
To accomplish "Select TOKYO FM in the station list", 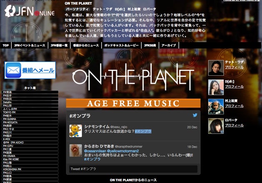I will (9, 112).
